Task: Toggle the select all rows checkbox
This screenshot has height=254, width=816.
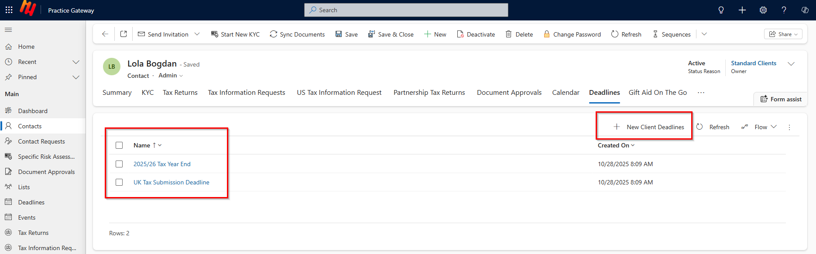Action: (119, 145)
